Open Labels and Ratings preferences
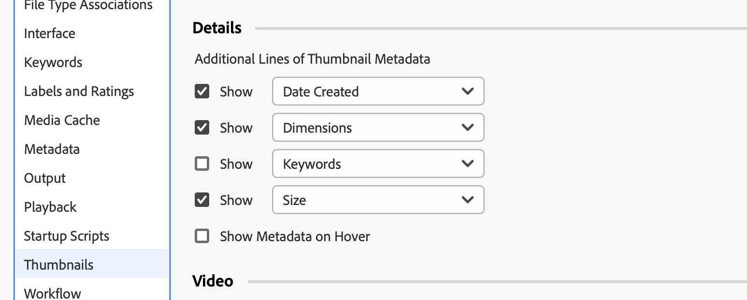Screen dimensions: 747x300 (x=79, y=91)
